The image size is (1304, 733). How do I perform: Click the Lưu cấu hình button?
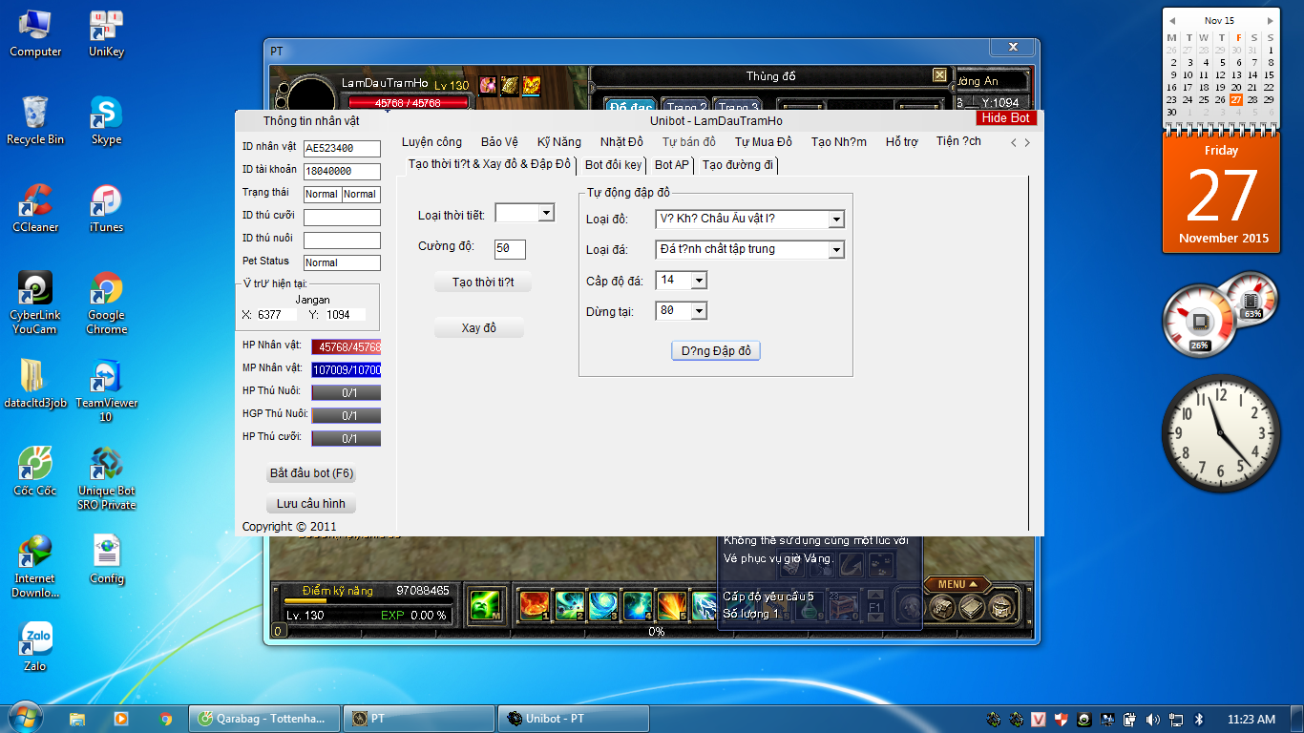click(310, 504)
